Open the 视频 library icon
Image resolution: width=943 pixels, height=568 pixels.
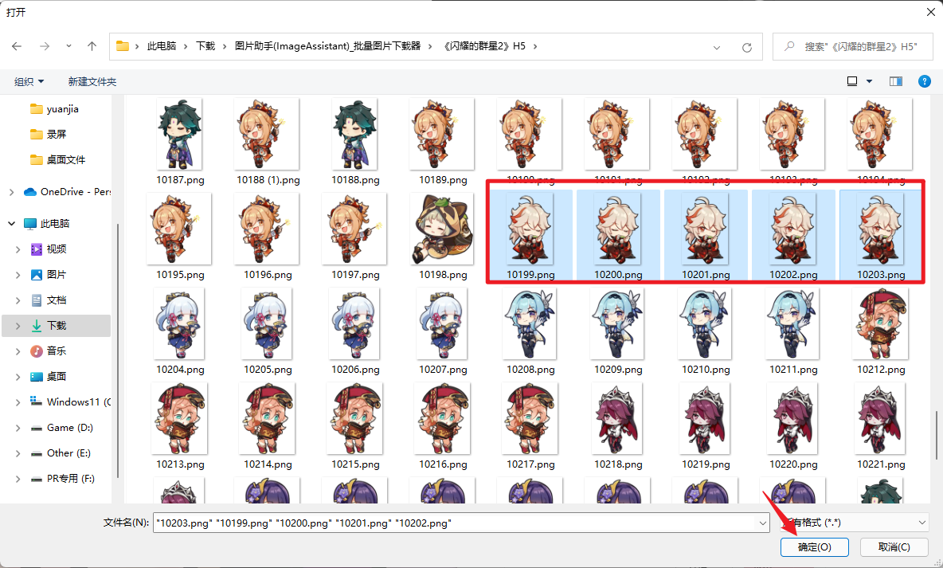(36, 249)
